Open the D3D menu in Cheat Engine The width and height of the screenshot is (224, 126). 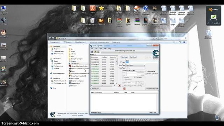click(105, 49)
